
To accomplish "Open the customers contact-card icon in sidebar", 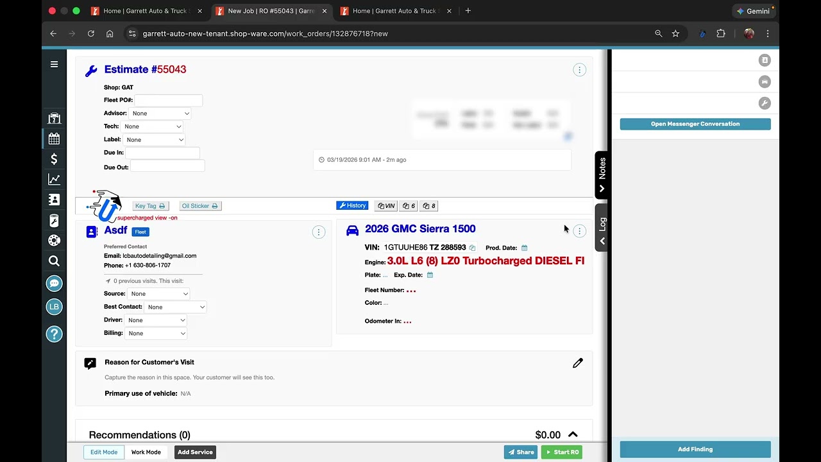I will (54, 200).
